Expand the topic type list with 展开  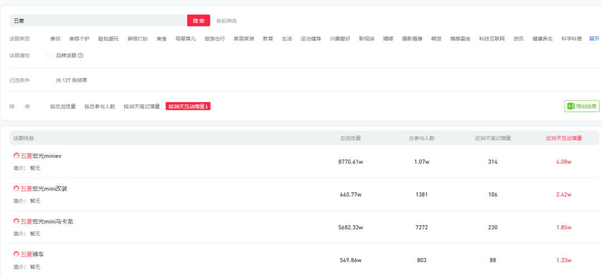(594, 39)
